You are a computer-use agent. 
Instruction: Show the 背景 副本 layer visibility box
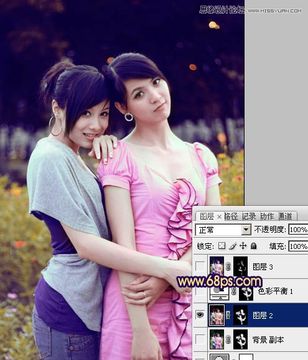point(200,339)
